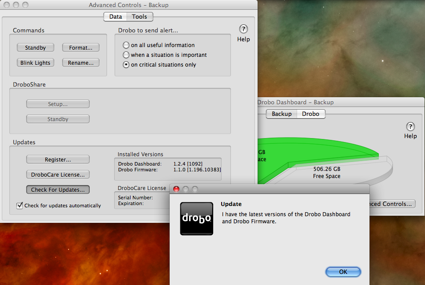
Task: Click Help icon in Advanced Controls window
Action: [x=243, y=29]
